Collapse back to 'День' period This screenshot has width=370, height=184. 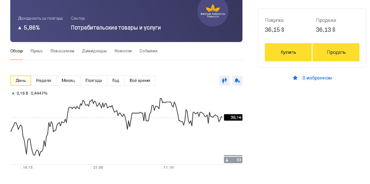pos(20,80)
